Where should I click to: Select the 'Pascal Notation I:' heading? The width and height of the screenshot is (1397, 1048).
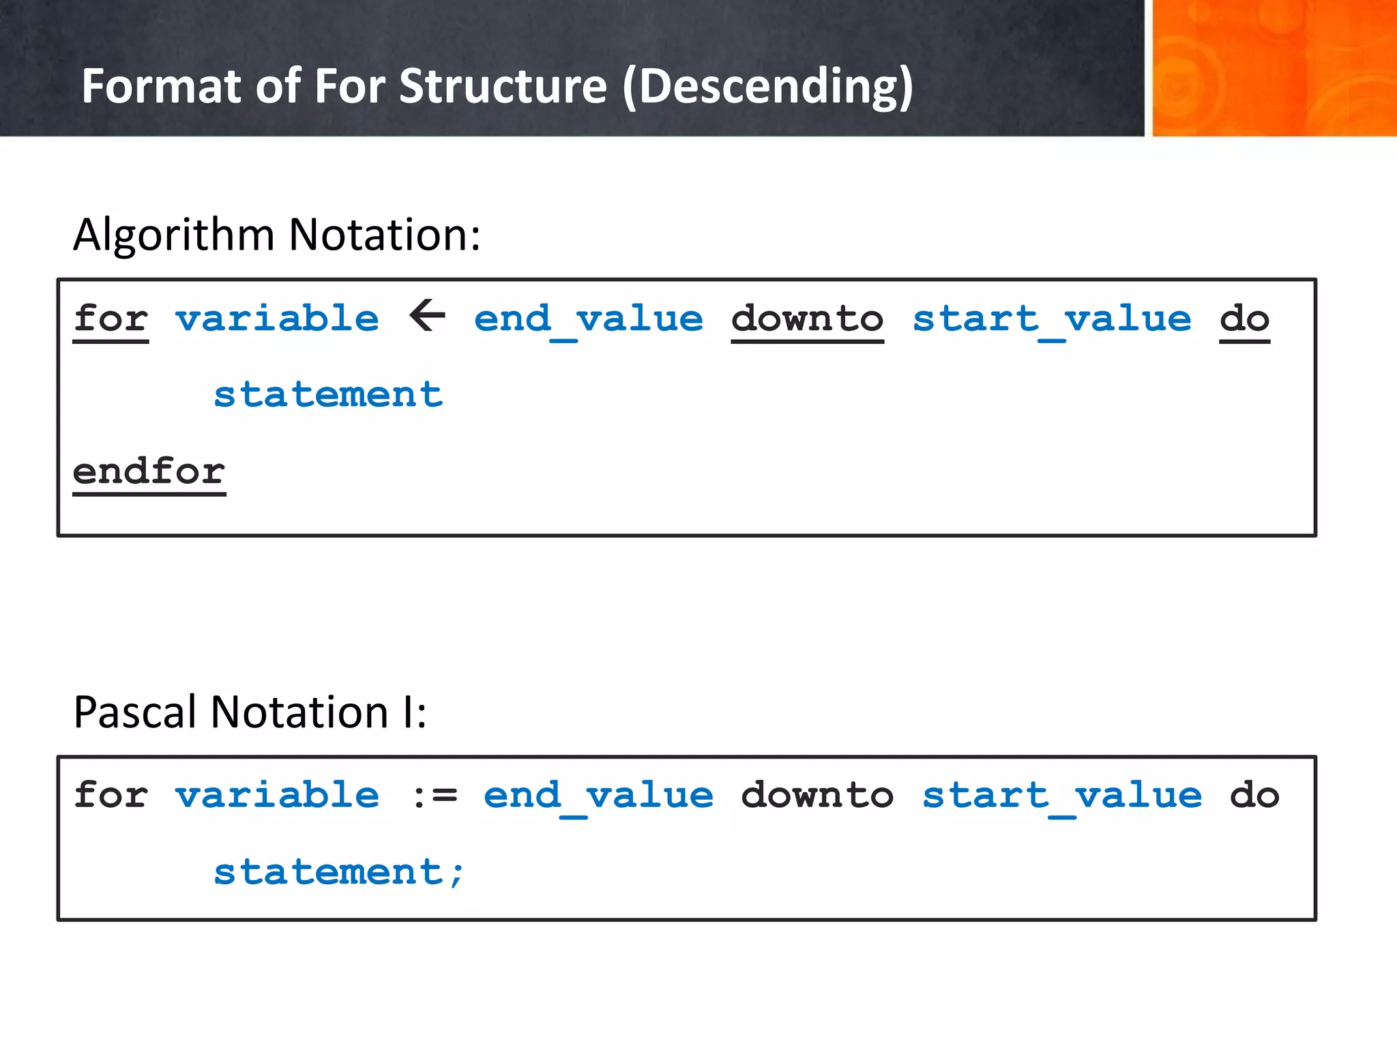pyautogui.click(x=250, y=712)
